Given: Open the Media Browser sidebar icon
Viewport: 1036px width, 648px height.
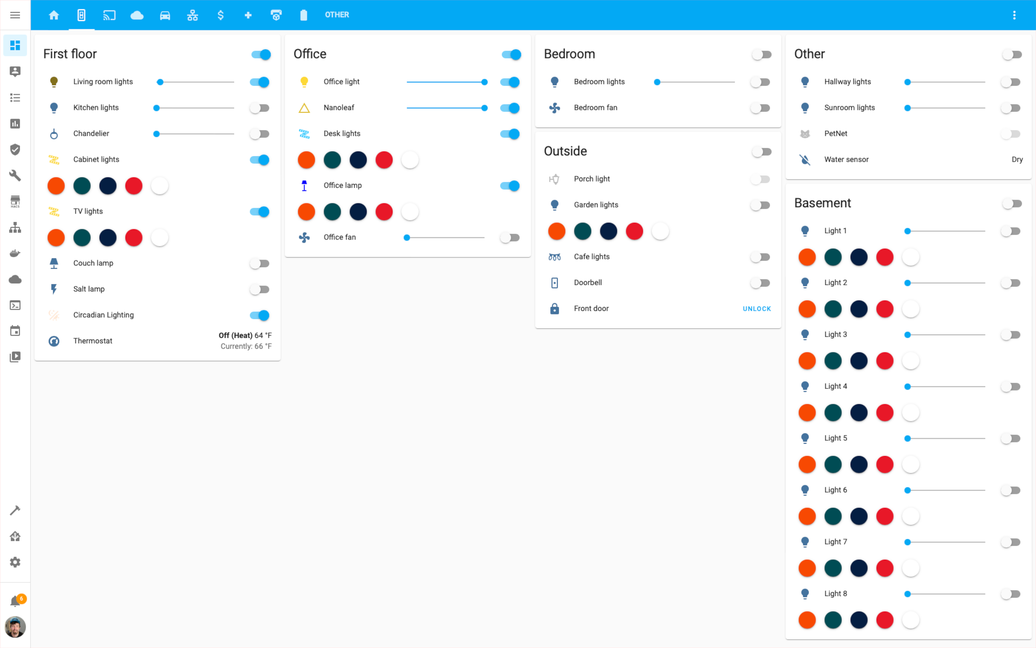Looking at the screenshot, I should (15, 356).
